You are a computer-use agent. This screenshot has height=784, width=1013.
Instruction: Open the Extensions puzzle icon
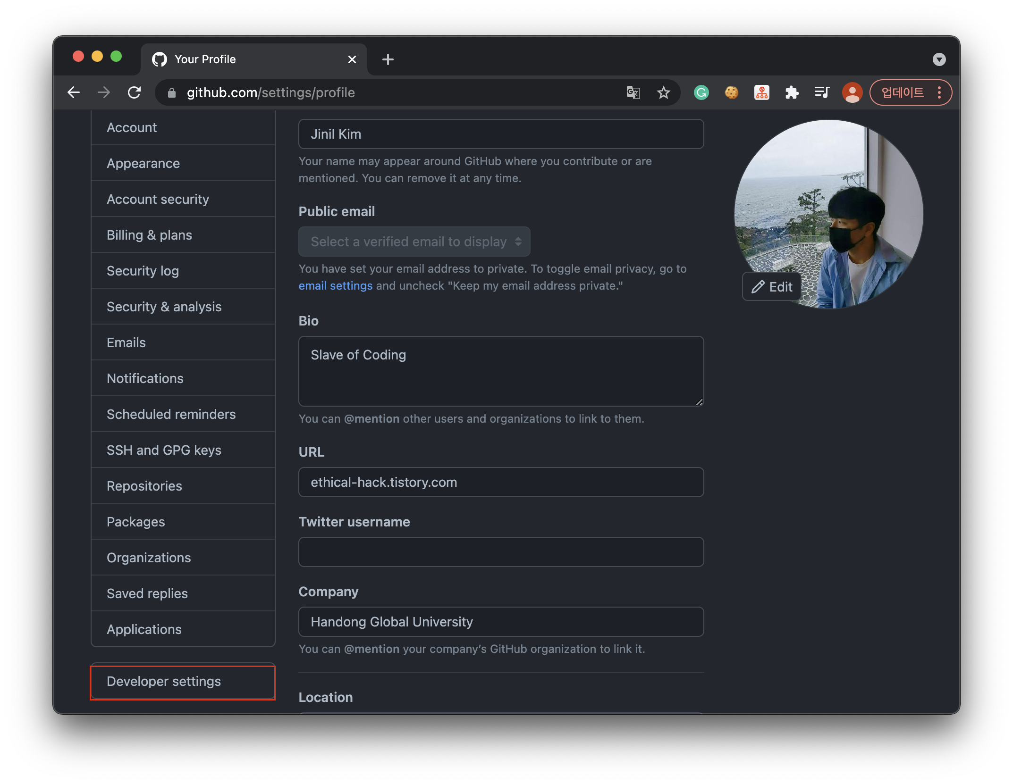point(792,92)
